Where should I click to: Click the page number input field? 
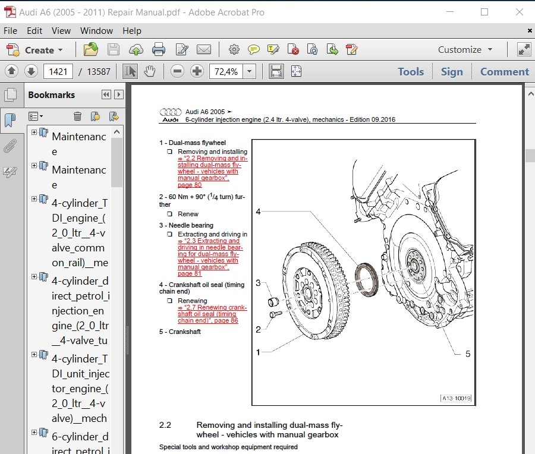pyautogui.click(x=58, y=72)
